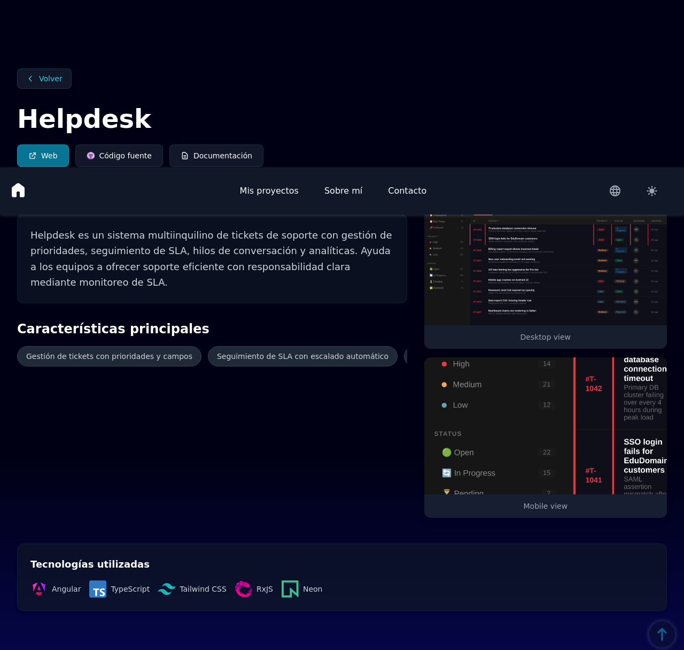
Task: Click the Mobile view caption
Action: pyautogui.click(x=546, y=506)
